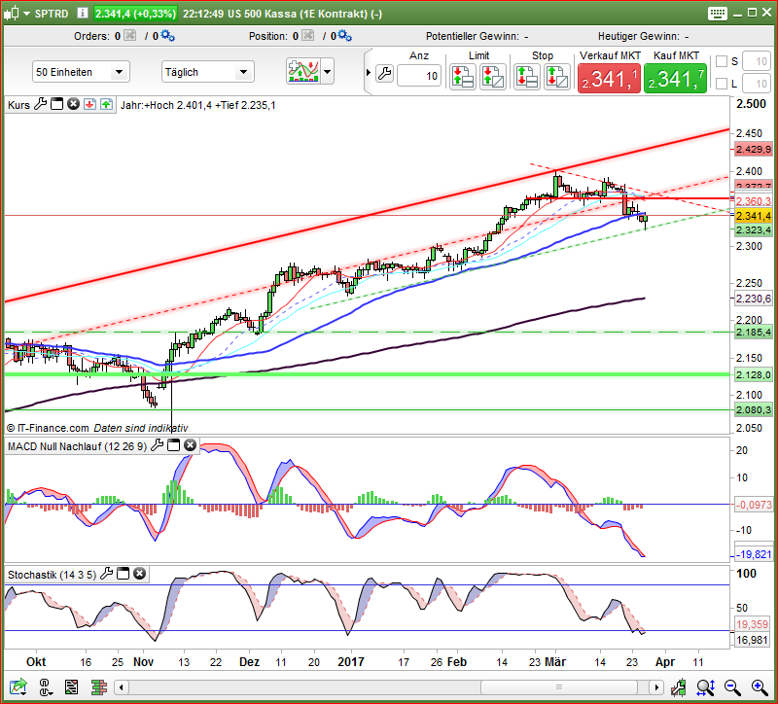Expand the indicators button dropdown arrow
This screenshot has height=704, width=778.
328,71
